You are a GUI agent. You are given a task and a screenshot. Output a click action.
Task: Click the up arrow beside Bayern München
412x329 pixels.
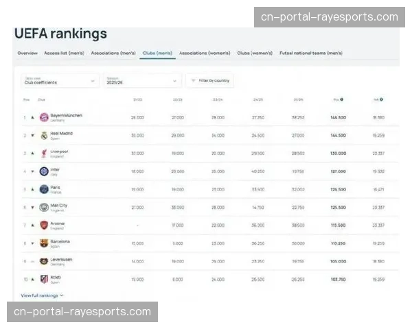pyautogui.click(x=32, y=117)
